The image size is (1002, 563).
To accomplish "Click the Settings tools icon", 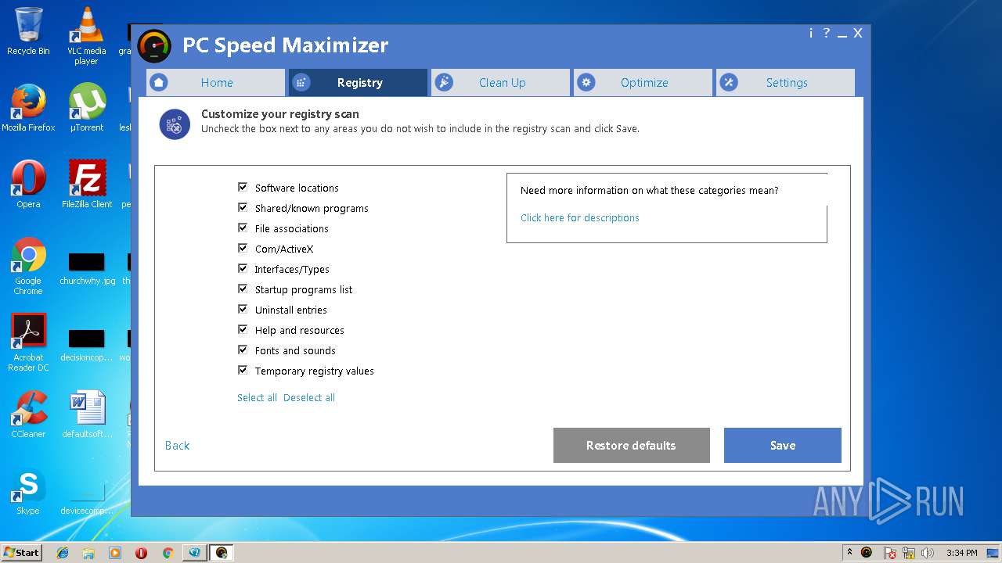I will tap(729, 82).
